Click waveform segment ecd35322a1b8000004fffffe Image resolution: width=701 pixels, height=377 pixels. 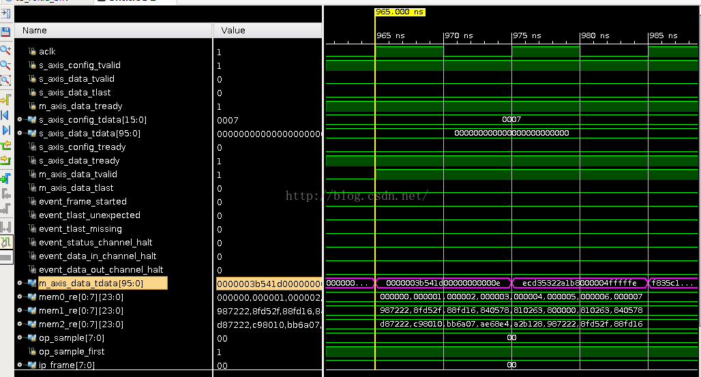coord(580,283)
